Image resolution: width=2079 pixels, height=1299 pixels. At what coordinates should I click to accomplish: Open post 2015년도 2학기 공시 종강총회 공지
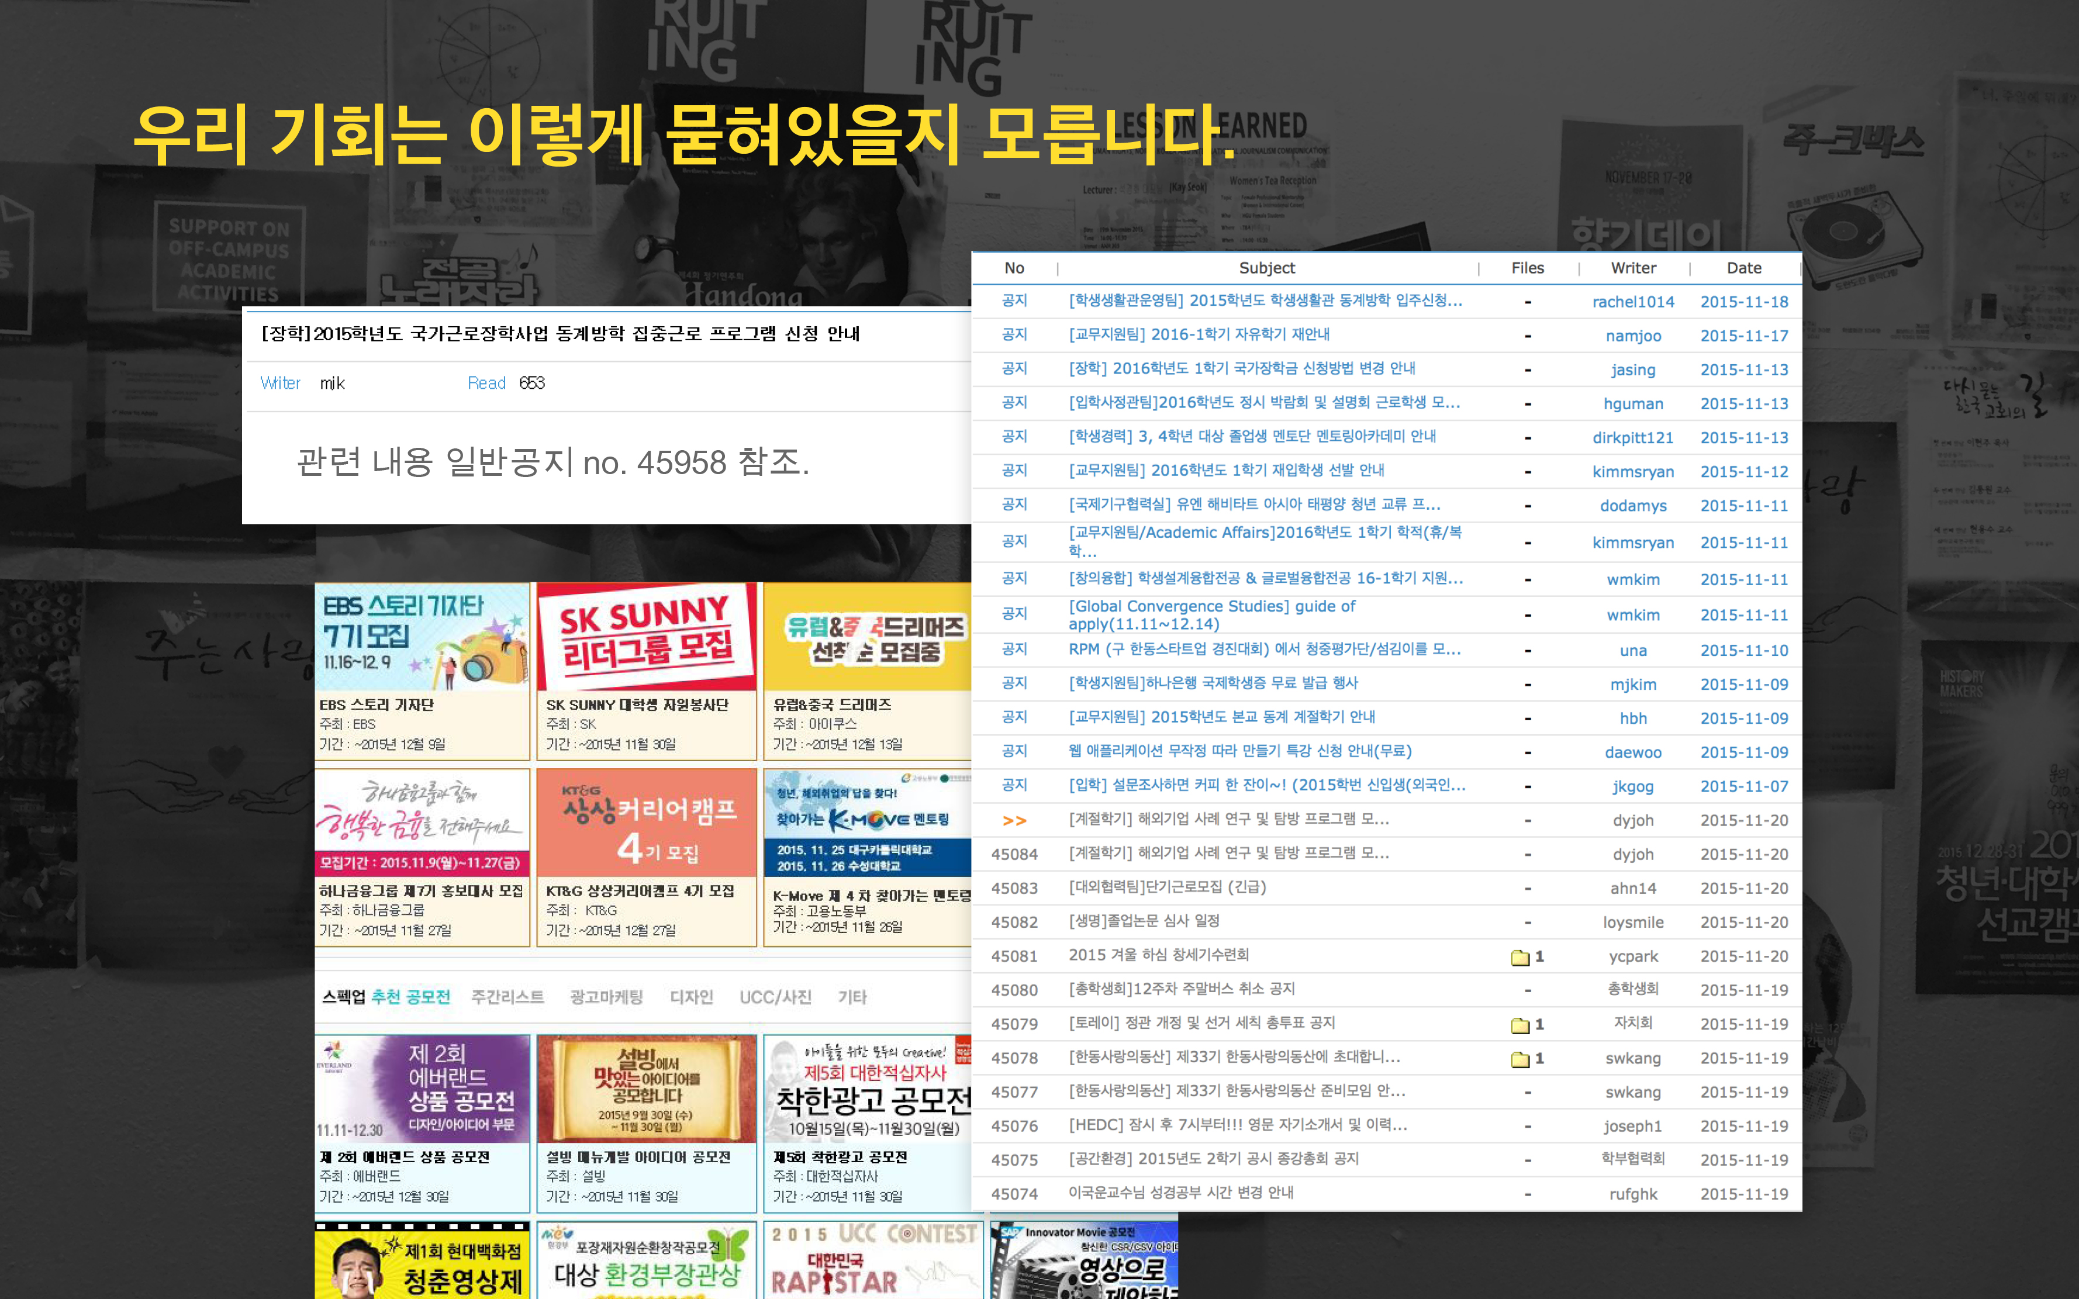point(1214,1159)
